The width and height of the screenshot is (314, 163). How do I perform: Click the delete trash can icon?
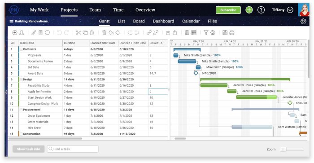(104, 32)
